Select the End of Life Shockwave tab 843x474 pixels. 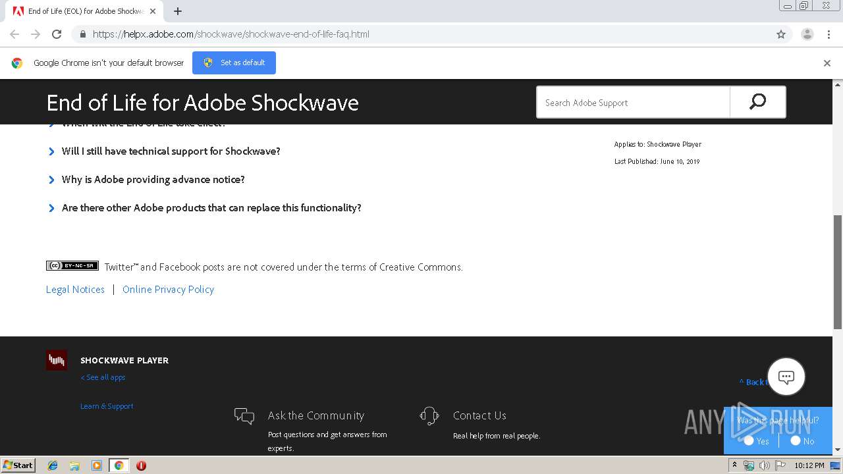coord(84,11)
